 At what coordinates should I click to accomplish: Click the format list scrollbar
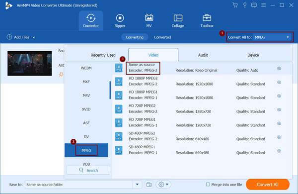click(x=110, y=90)
